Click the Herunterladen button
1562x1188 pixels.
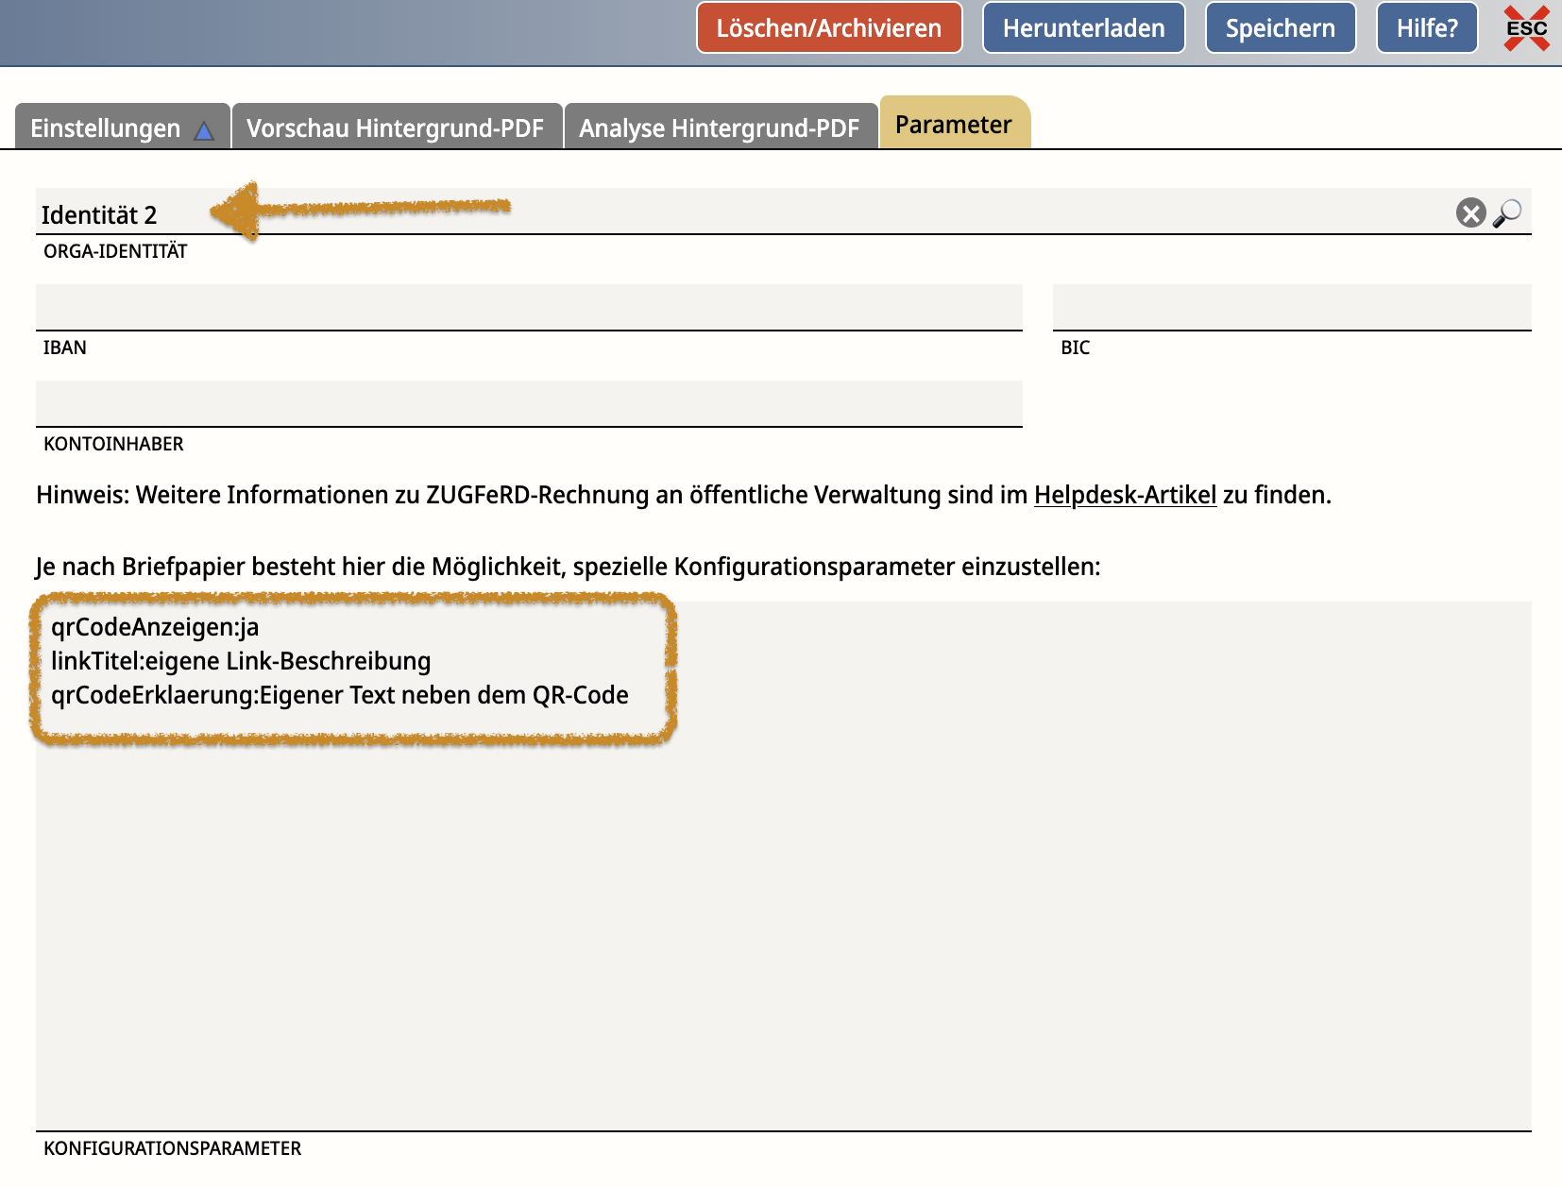[x=1083, y=28]
